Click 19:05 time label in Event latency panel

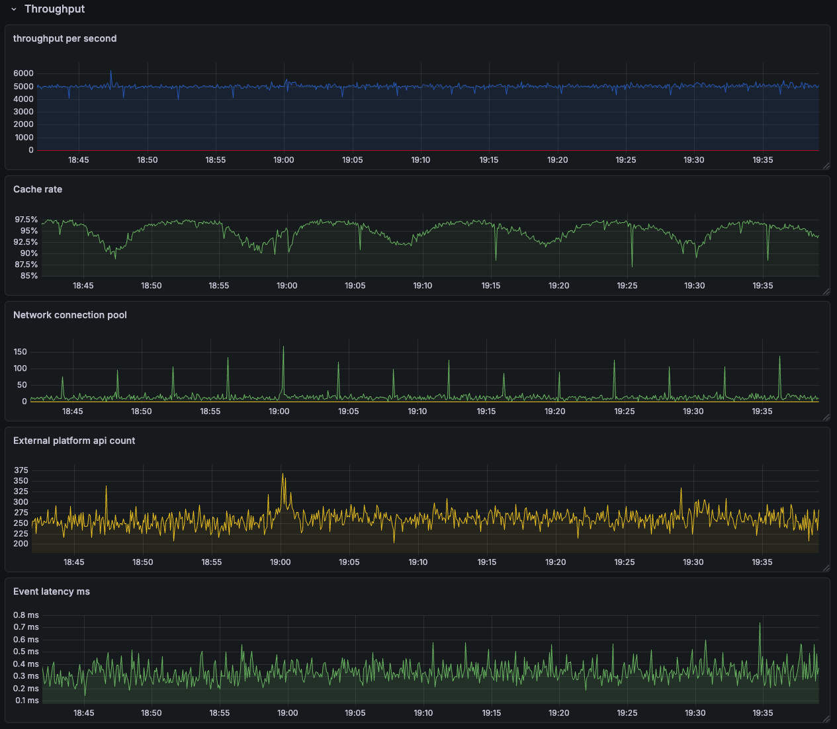point(355,713)
